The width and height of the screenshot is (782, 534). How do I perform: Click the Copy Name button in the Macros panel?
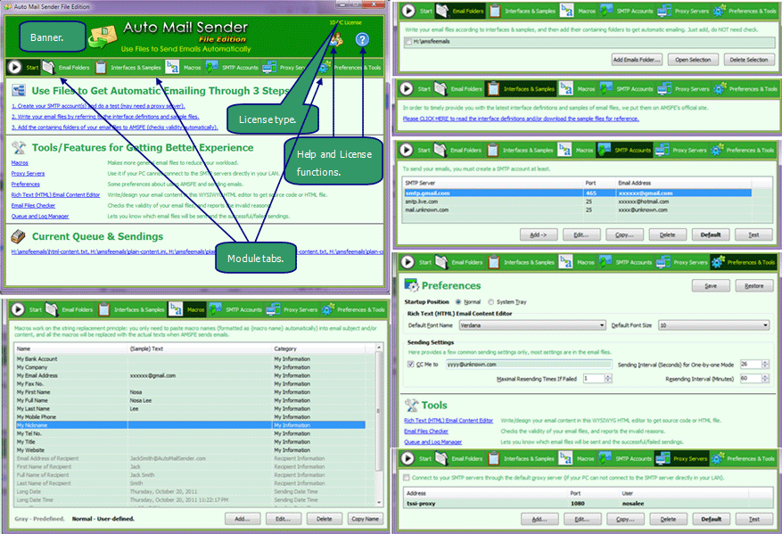click(365, 519)
